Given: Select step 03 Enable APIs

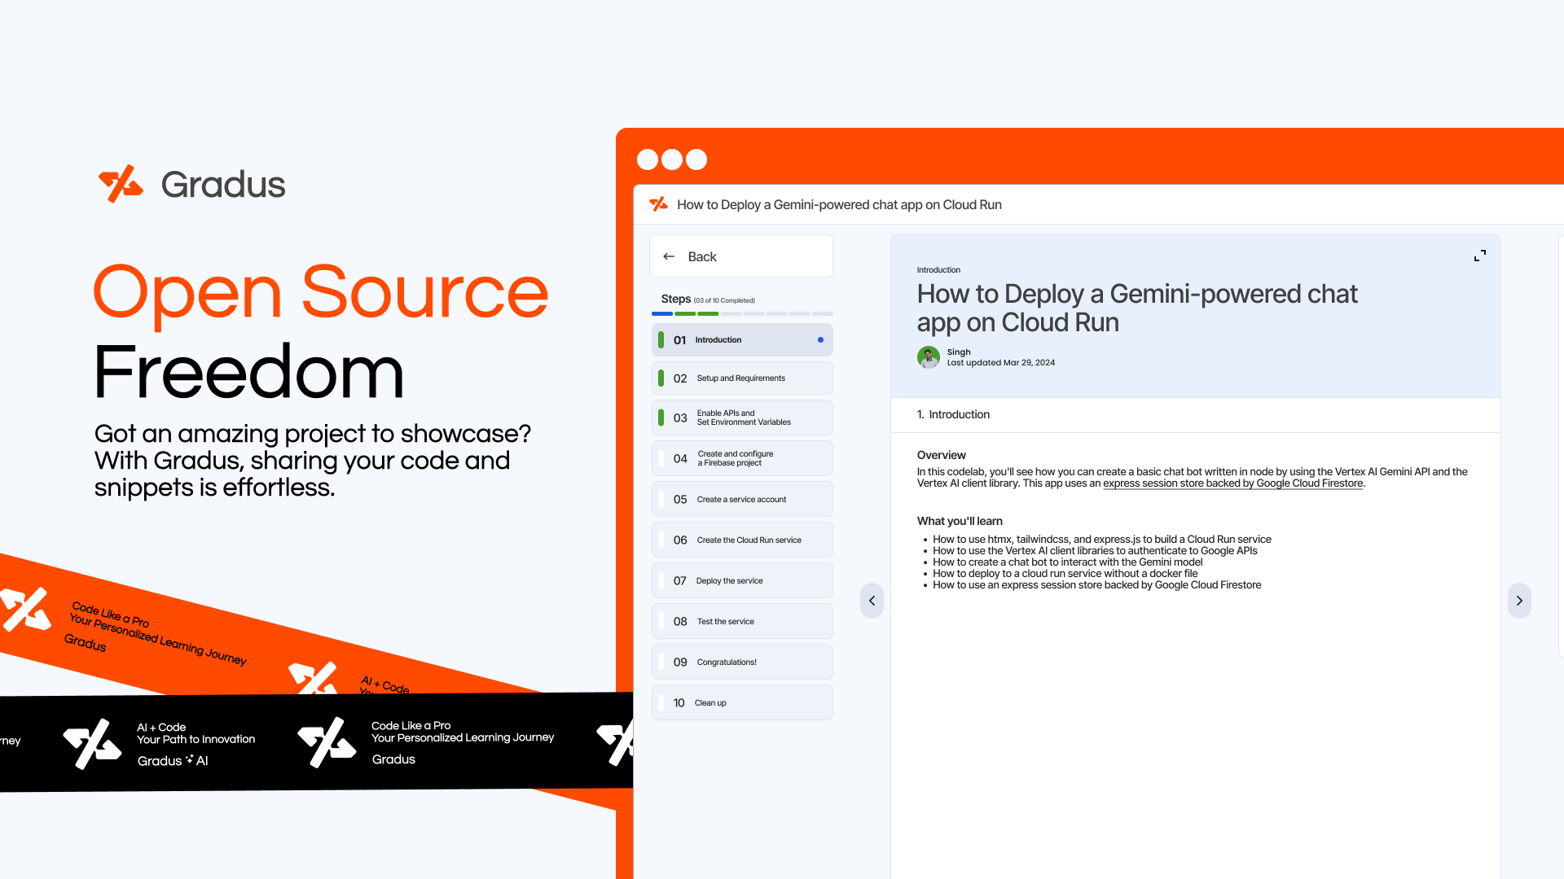Looking at the screenshot, I should tap(741, 418).
